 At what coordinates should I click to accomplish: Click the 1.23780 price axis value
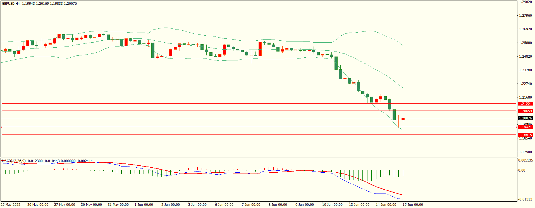point(525,70)
